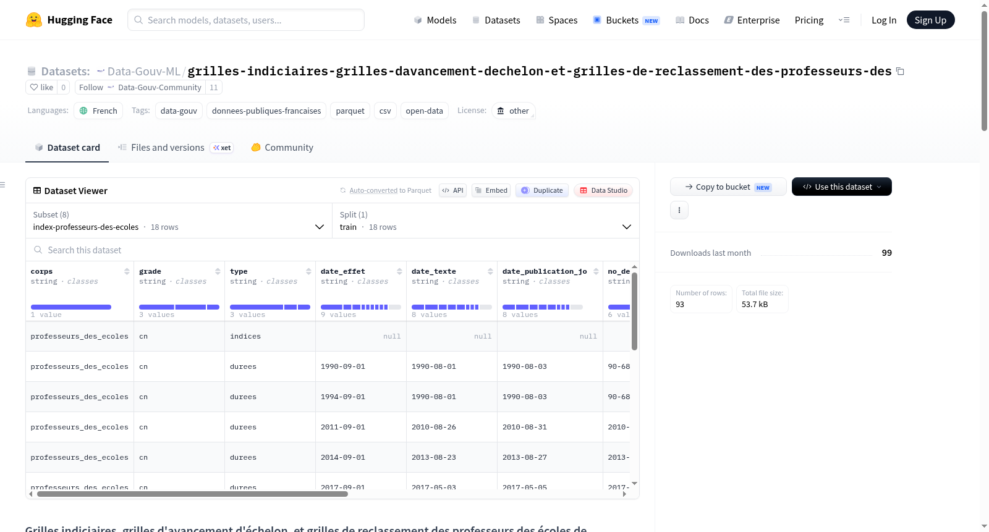Open Data Studio
989x532 pixels.
pos(603,190)
